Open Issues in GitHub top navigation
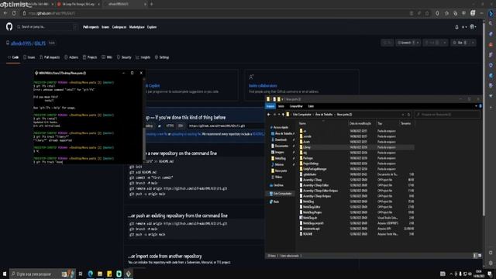This screenshot has width=496, height=279. point(105,27)
